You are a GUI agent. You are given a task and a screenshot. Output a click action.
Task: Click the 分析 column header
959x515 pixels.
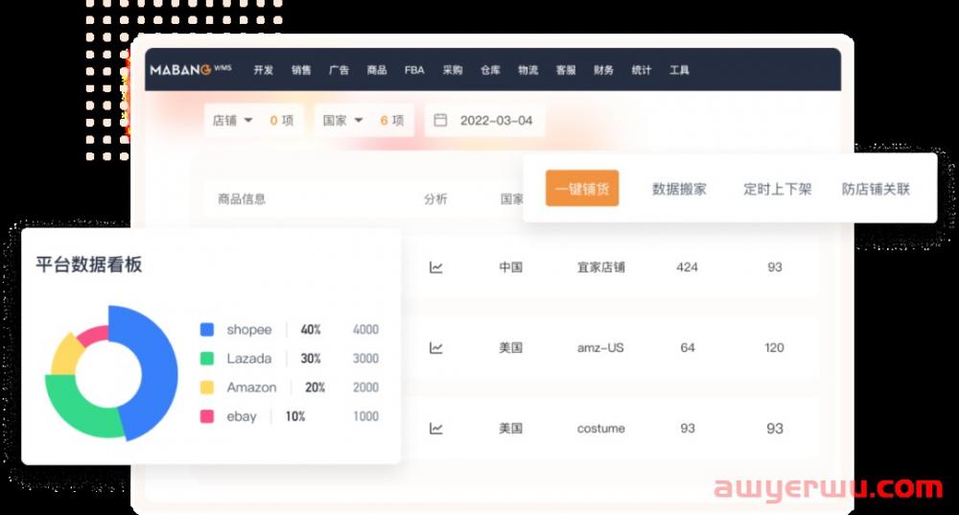pos(435,199)
